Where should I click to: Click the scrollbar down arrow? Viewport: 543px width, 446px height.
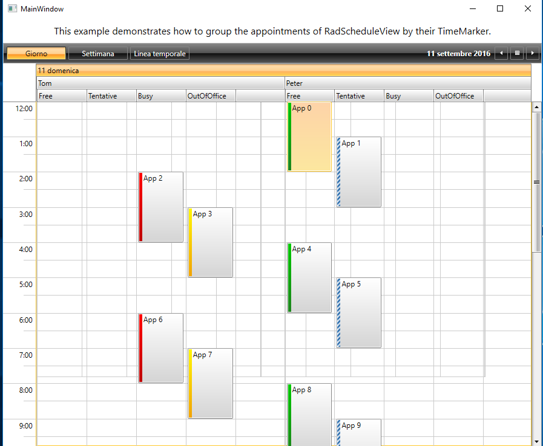[x=536, y=442]
